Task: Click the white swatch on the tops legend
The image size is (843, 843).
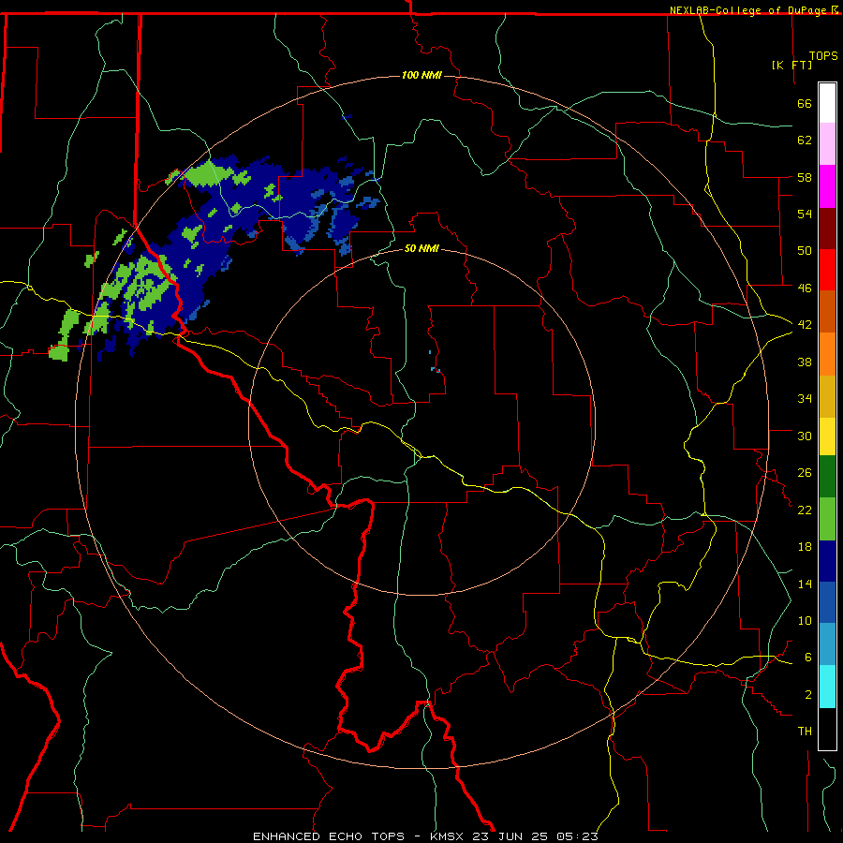Action: coord(827,103)
